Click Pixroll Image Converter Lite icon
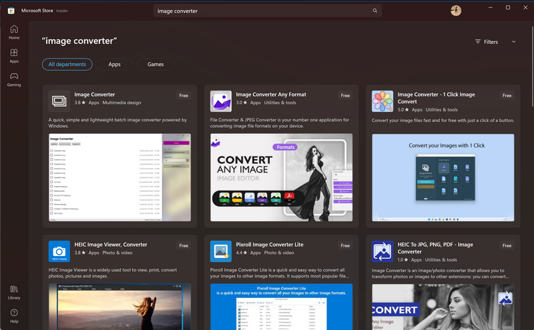534x330 pixels. coord(221,251)
